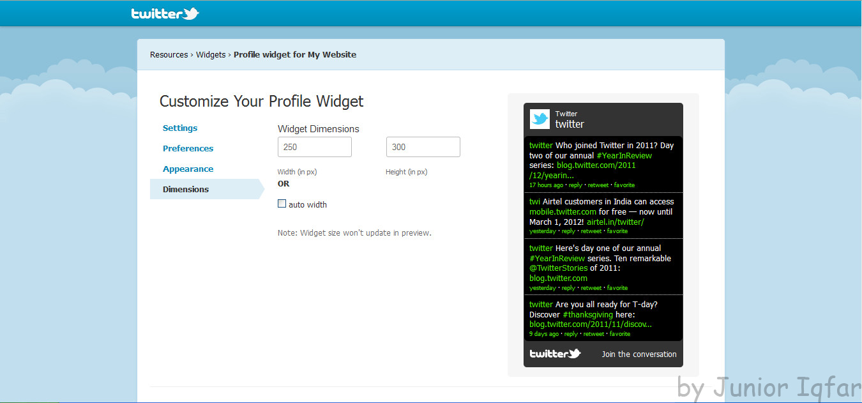Click the 'Height (in px)' label

click(407, 172)
